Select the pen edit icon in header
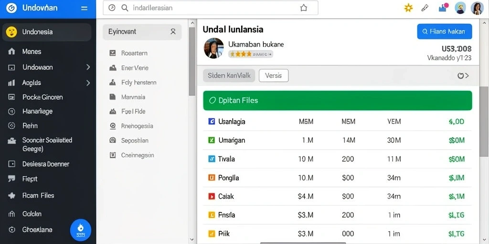Viewport: 489px width, 244px height. point(425,8)
